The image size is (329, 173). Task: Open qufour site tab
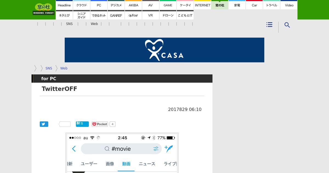(x=133, y=15)
